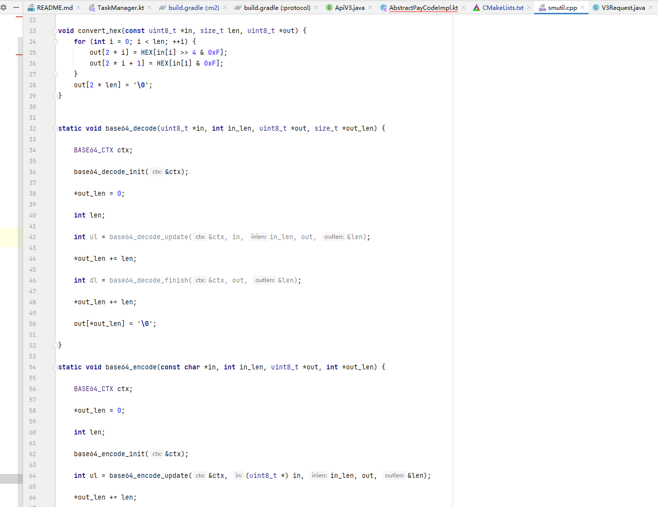Click the outlen: hint on line 64
The width and height of the screenshot is (658, 507).
(x=394, y=475)
